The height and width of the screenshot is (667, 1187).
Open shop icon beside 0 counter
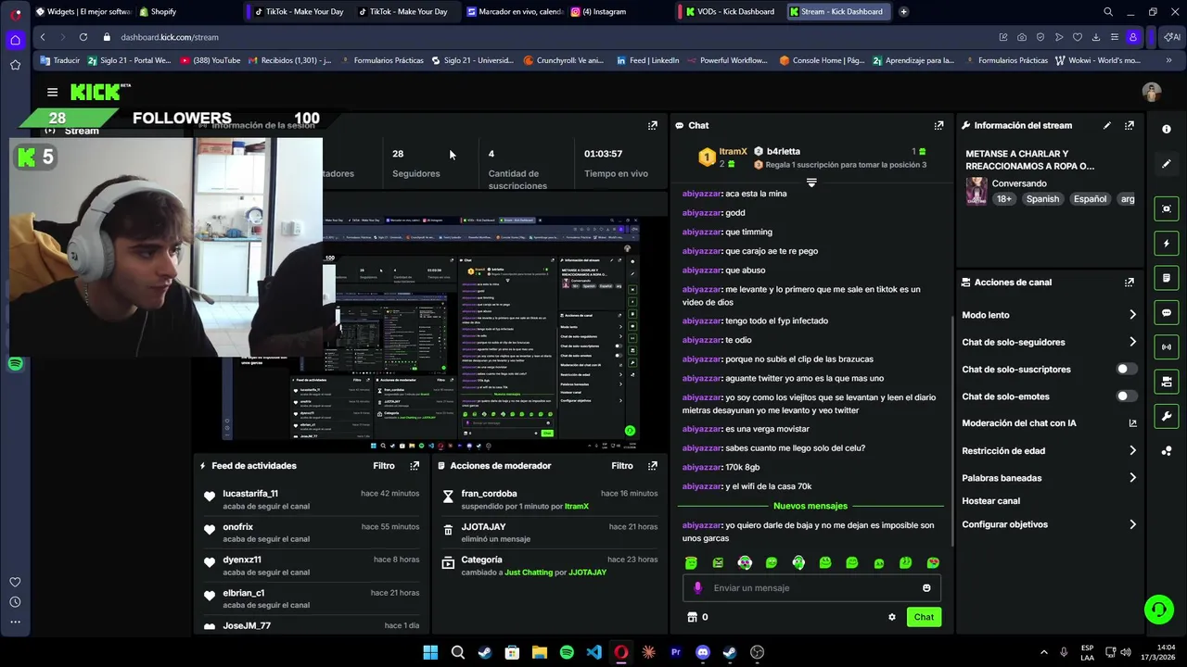(x=691, y=617)
